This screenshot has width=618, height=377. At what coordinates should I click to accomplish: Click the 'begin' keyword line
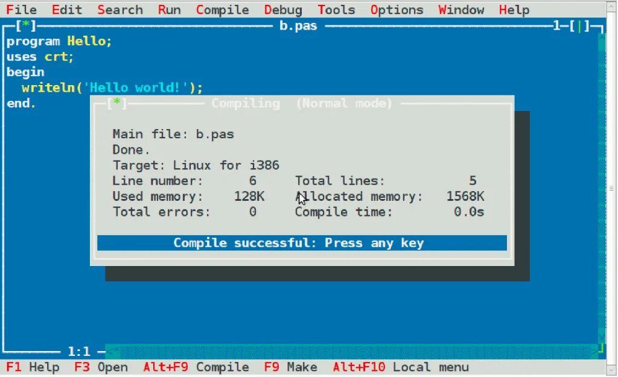pyautogui.click(x=25, y=72)
